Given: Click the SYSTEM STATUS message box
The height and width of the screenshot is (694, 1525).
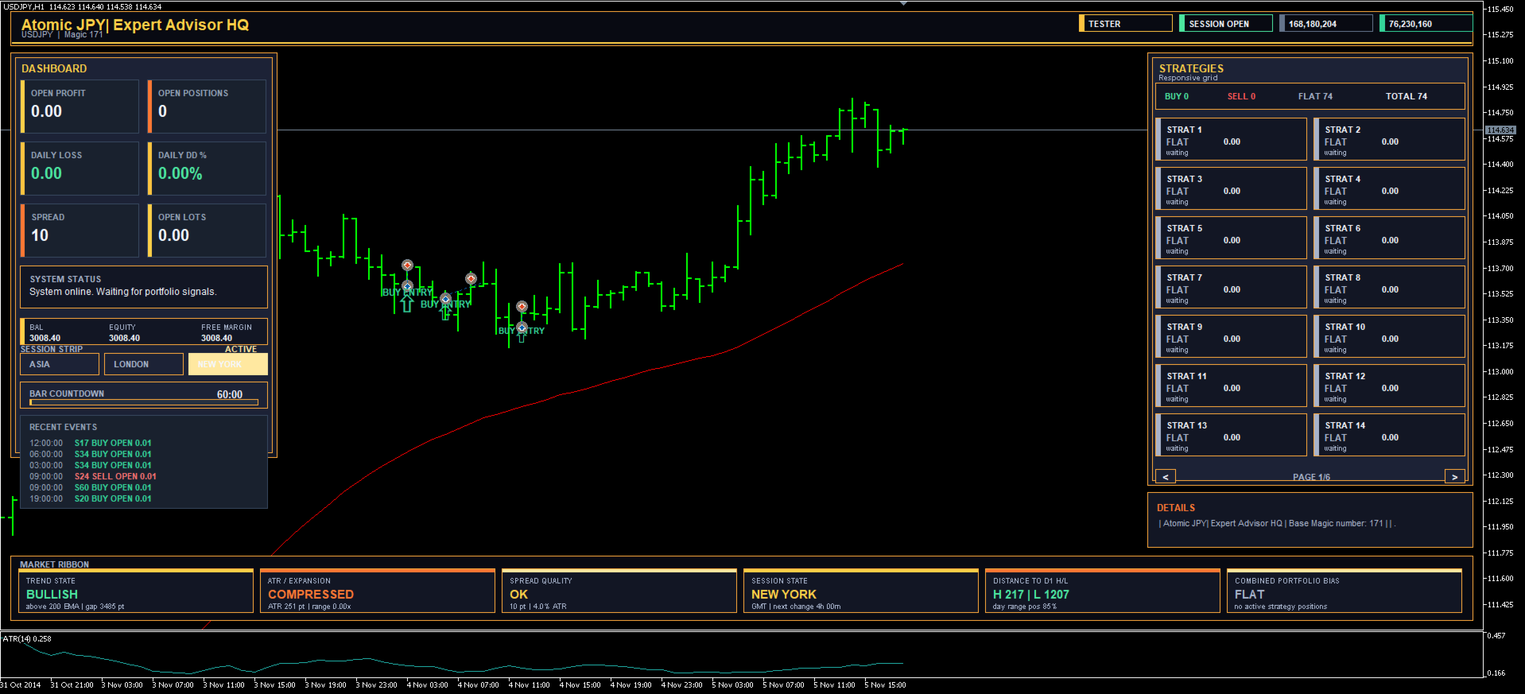Looking at the screenshot, I should coord(144,287).
